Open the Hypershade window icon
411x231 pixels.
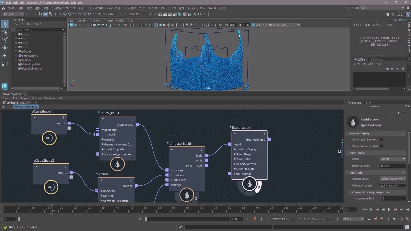click(x=180, y=14)
